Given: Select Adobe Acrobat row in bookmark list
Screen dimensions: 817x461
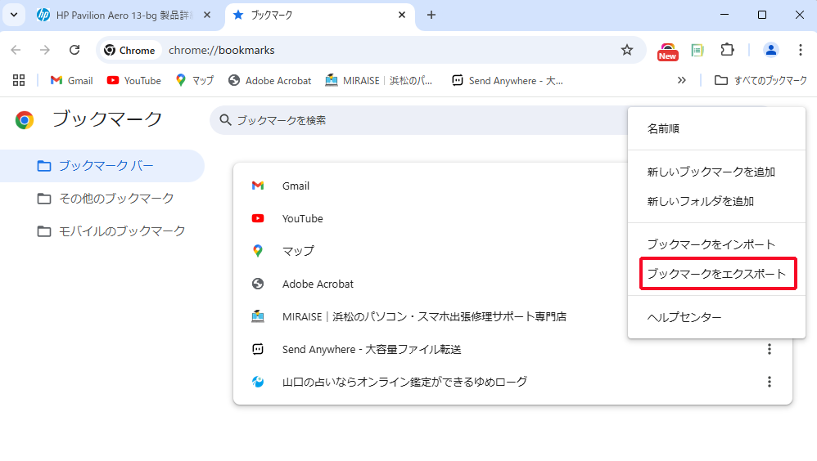Looking at the screenshot, I should pos(430,284).
